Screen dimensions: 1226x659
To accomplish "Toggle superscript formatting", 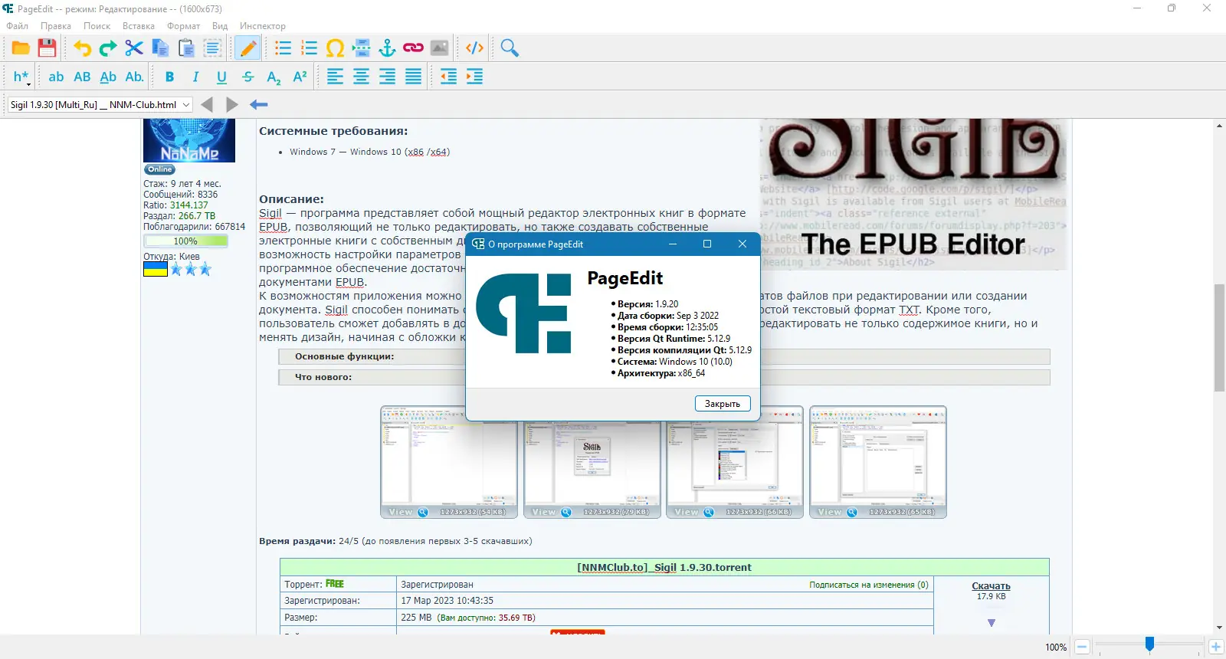I will (x=300, y=77).
